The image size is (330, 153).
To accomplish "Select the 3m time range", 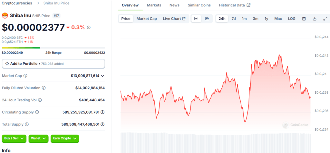I will click(x=256, y=19).
